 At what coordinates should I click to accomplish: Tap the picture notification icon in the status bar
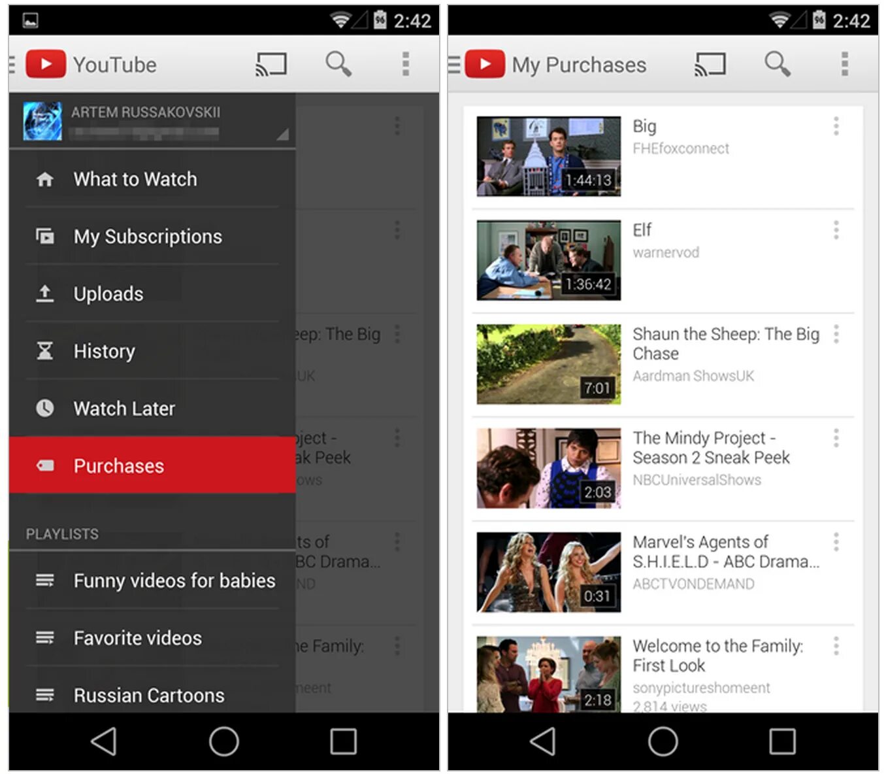[x=30, y=21]
